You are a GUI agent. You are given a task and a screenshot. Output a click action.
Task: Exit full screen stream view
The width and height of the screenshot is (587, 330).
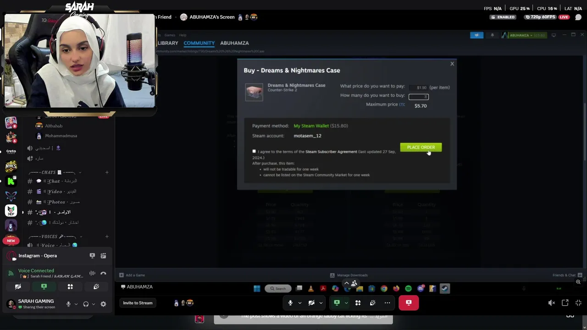click(x=578, y=303)
